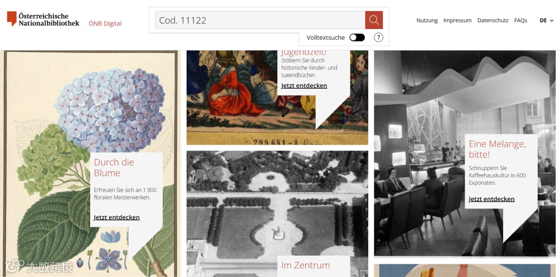Open the DE language dropdown
560x277 pixels.
[x=547, y=20]
